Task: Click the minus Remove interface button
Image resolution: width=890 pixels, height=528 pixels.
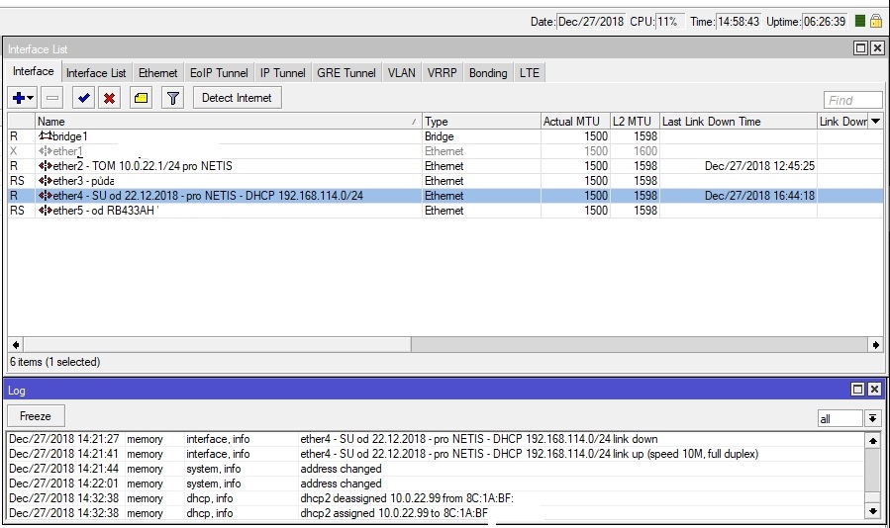Action: [52, 98]
